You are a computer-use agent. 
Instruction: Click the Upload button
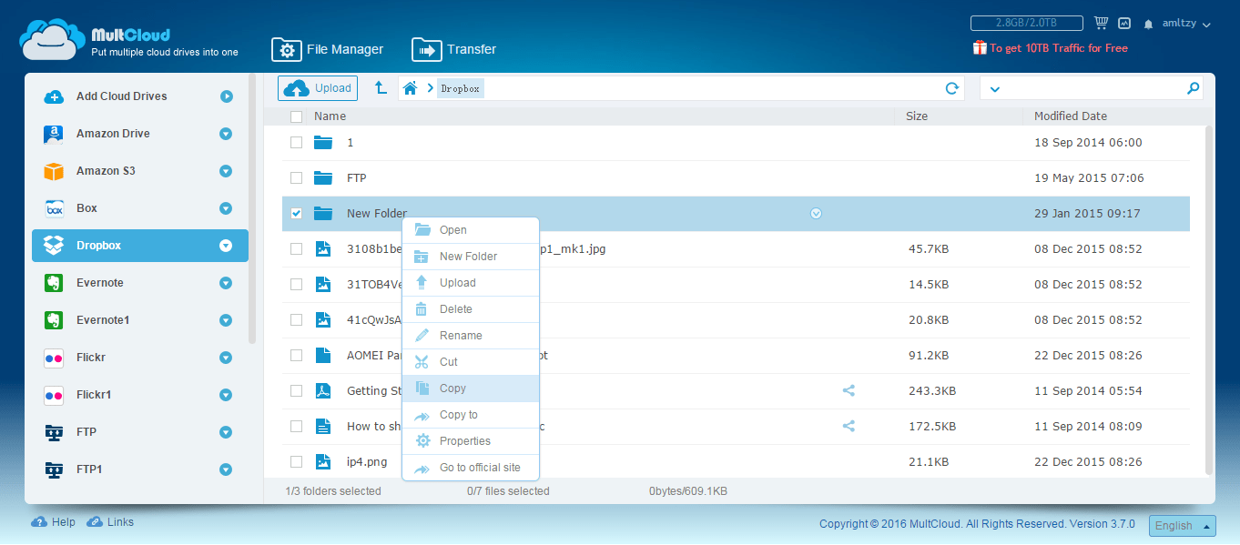click(x=317, y=87)
